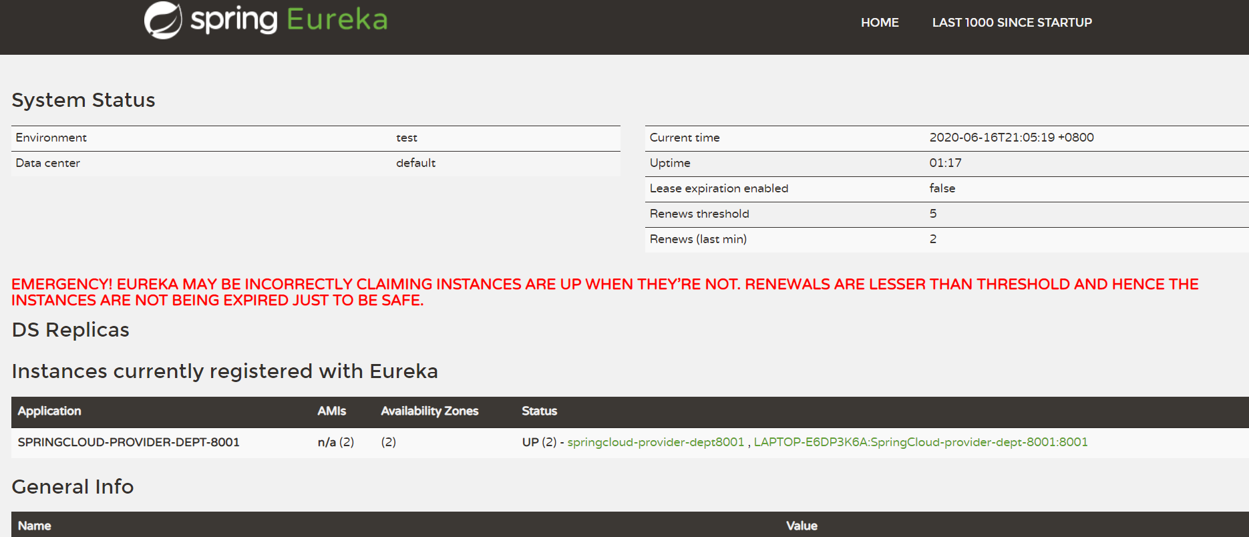
Task: Click the uptime value 01:17
Action: tap(945, 163)
